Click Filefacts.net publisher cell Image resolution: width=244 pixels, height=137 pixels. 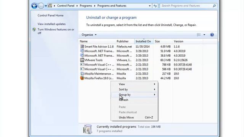[x=124, y=46]
